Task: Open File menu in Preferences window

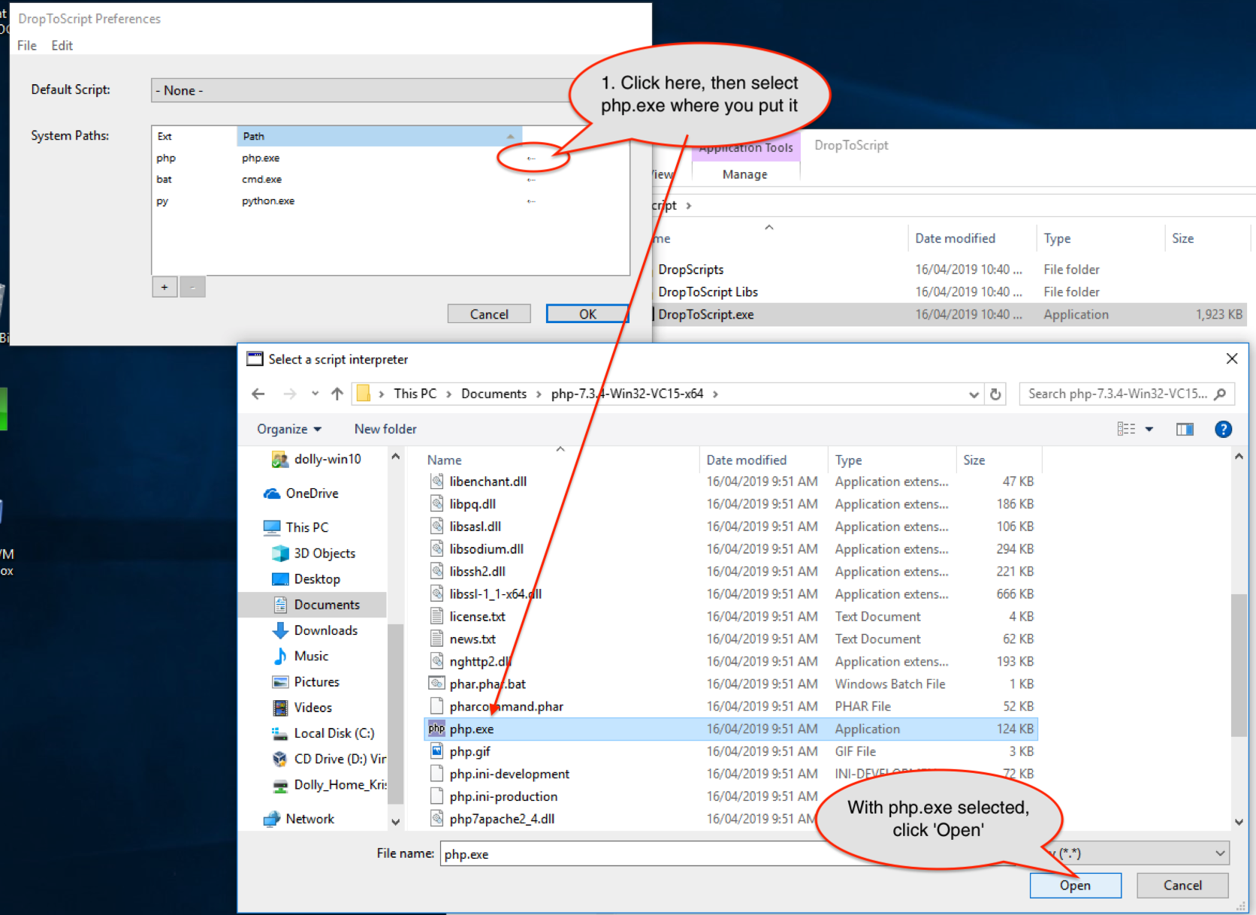Action: coord(27,46)
